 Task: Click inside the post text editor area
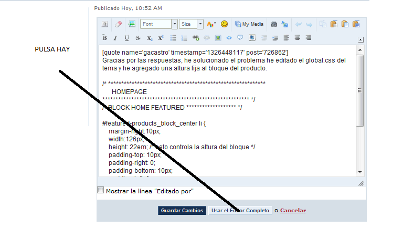click(227, 111)
